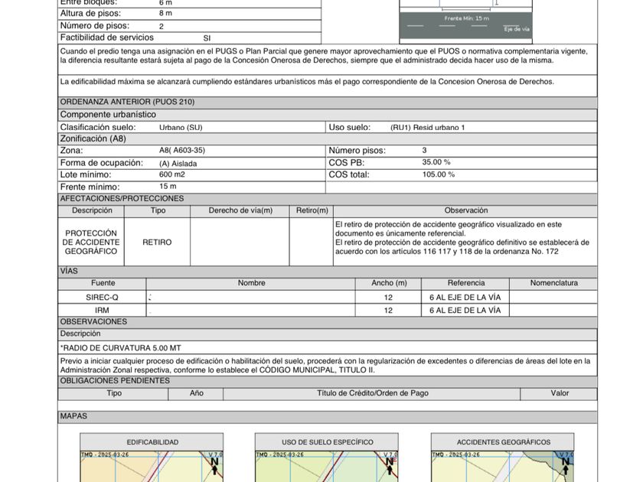Screen dimensions: 643x482
Task: Click the EDIFICABILIDAD map thumbnail
Action: pyautogui.click(x=152, y=467)
